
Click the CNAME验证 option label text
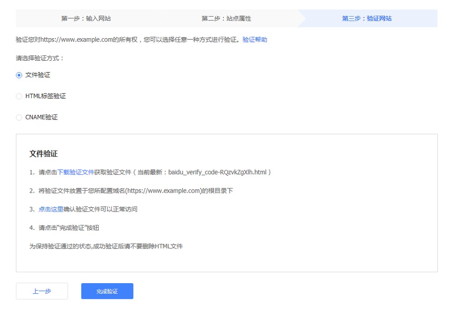[41, 118]
